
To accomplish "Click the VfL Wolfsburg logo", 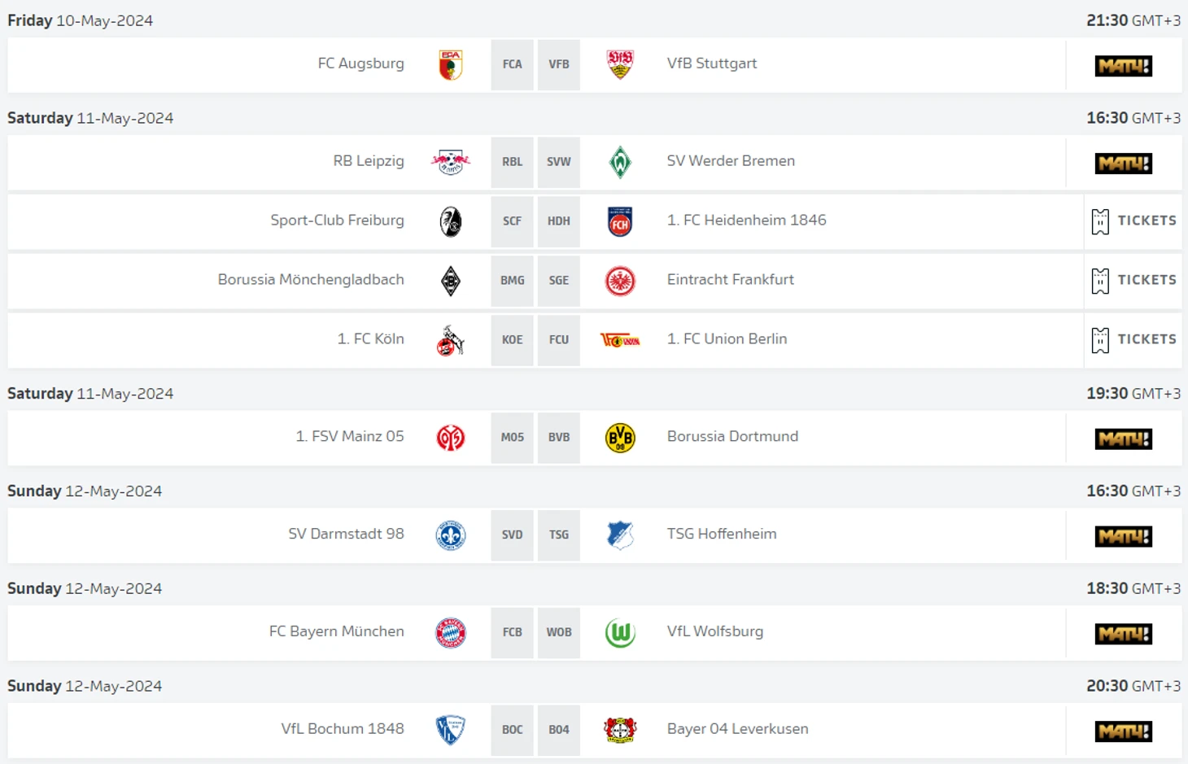I will click(620, 632).
